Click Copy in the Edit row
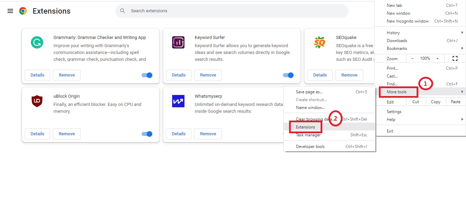This screenshot has width=466, height=206. (435, 102)
